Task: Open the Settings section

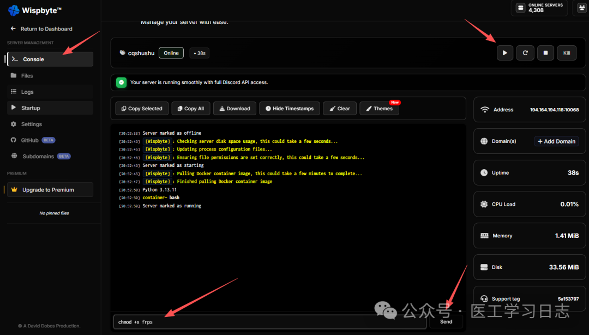Action: [50, 124]
